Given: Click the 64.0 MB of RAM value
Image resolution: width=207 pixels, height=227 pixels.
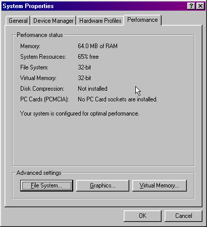Looking at the screenshot, I should click(x=97, y=46).
